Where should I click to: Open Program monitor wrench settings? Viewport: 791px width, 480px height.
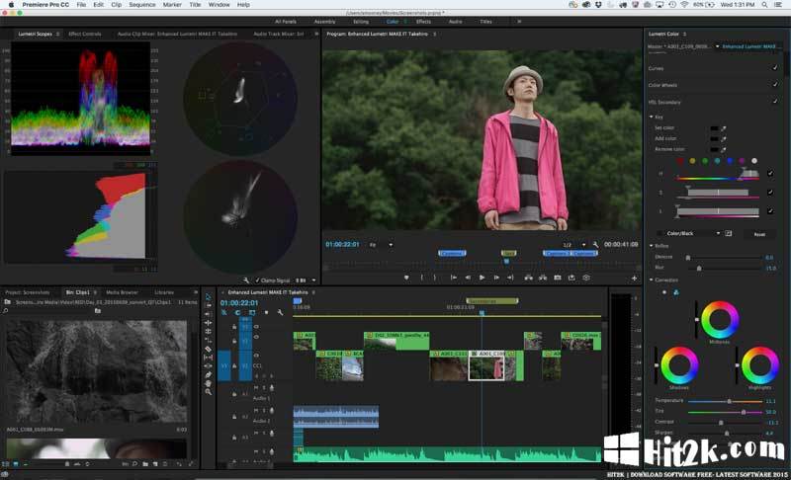[595, 245]
